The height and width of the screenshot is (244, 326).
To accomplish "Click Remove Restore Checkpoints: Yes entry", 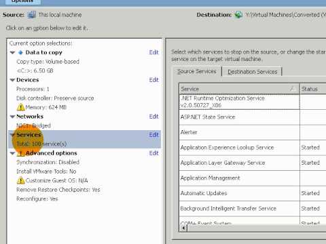I will pyautogui.click(x=58, y=190).
